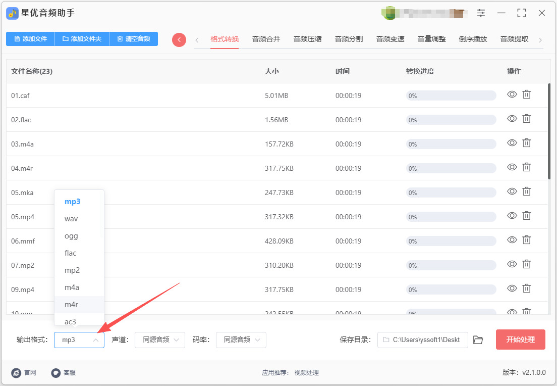Preview the 03.m4a file with eye icon
The image size is (557, 386).
[512, 142]
